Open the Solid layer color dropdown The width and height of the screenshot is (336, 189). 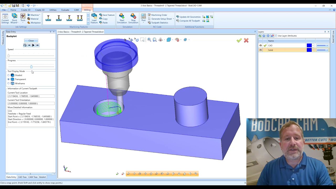pos(313,50)
